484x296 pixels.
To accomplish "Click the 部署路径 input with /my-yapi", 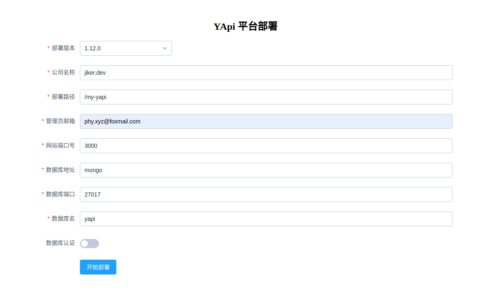I will [266, 97].
